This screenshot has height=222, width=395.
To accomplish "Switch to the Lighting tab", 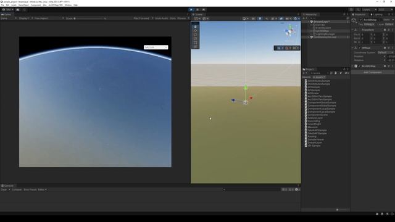I will pyautogui.click(x=376, y=15).
